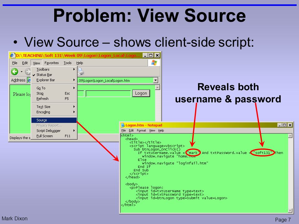This screenshot has width=299, height=224.
Task: Click the "<p>Please logon:" line in Notepad
Action: click(x=146, y=188)
